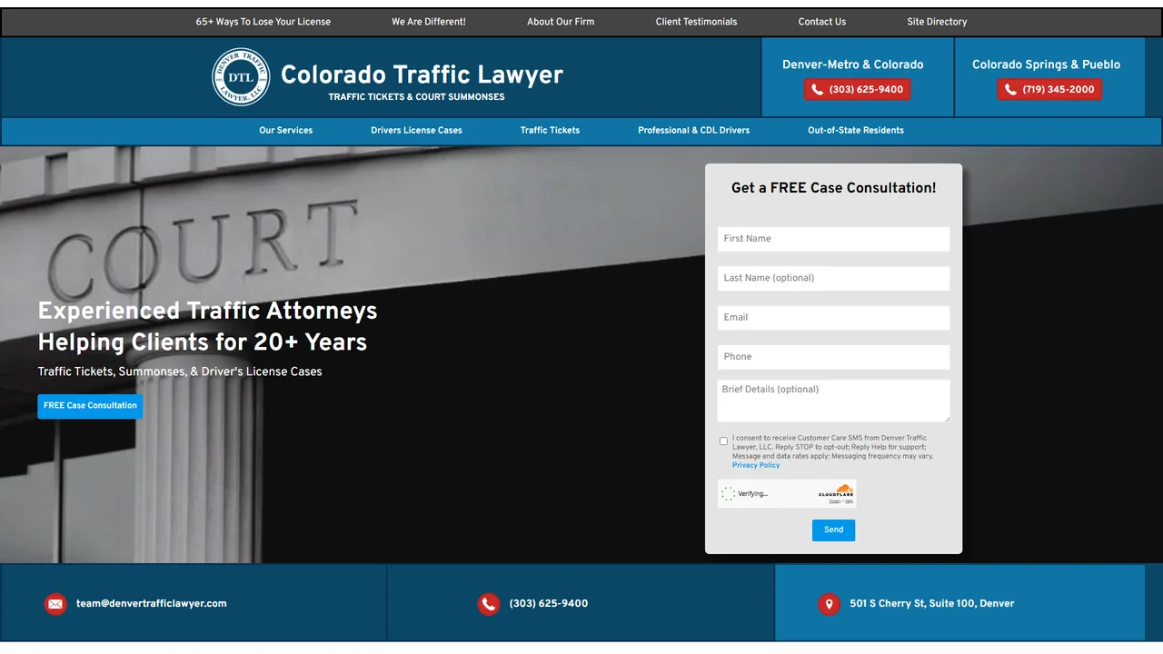Click the Cloudflare logo in verification widget
The height and width of the screenshot is (654, 1163).
(836, 491)
